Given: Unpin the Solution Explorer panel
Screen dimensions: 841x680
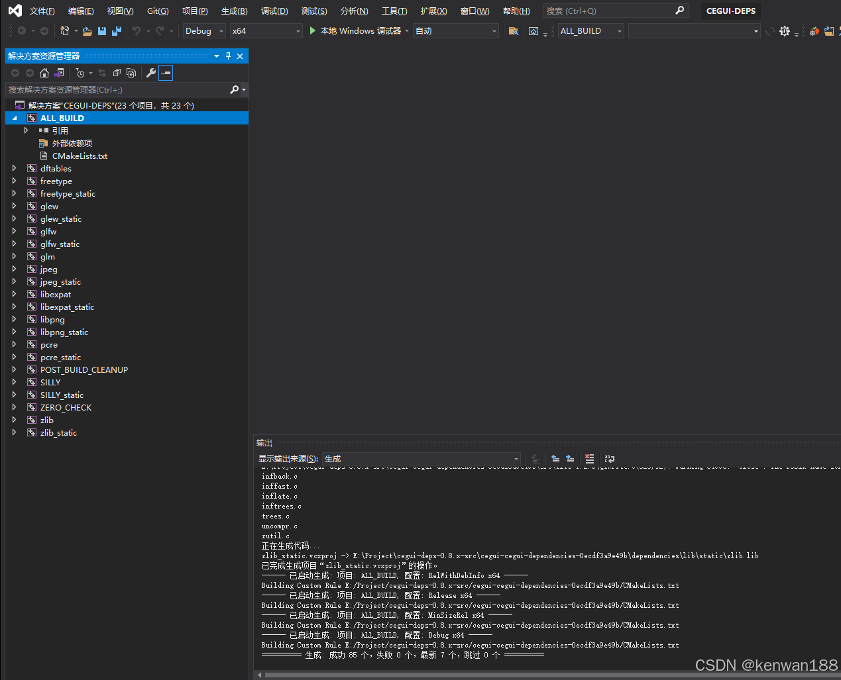Looking at the screenshot, I should click(229, 56).
